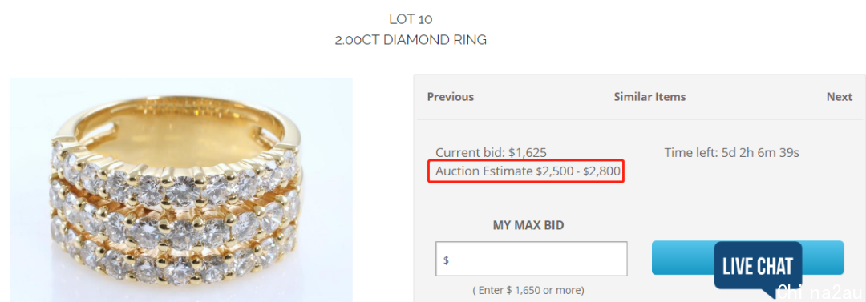
Task: Go to the Next lot
Action: coord(839,97)
